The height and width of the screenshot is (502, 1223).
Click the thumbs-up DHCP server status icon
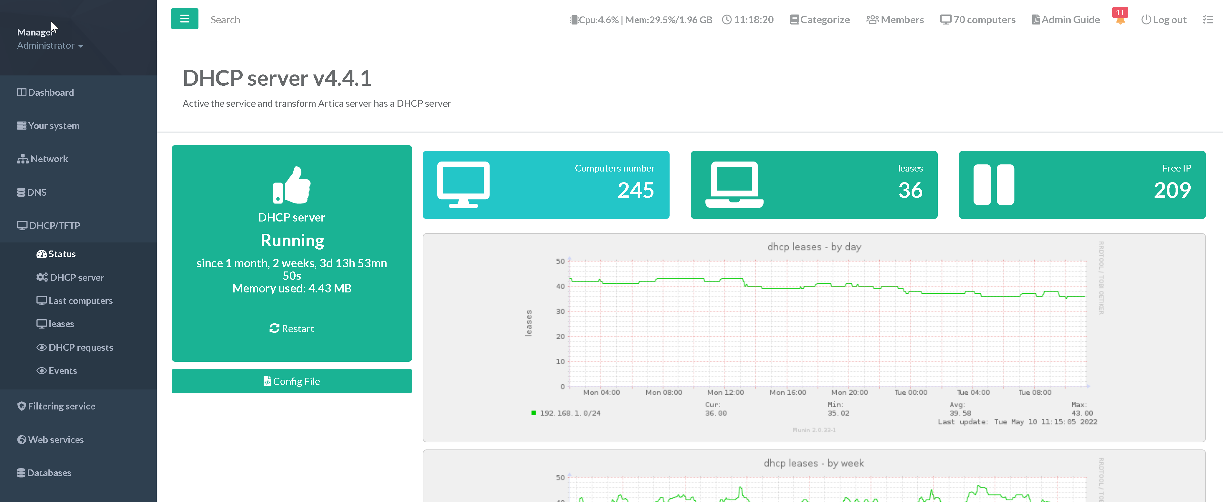point(291,185)
